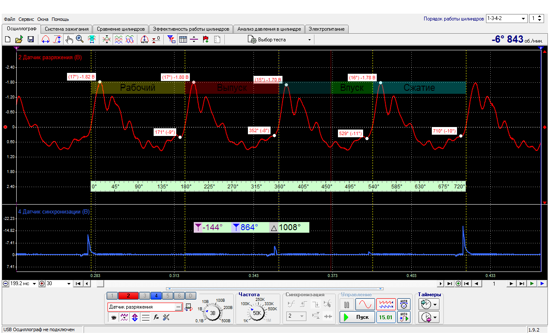The image size is (553, 335).
Task: Click the lower AUTO start button
Action: point(403,317)
